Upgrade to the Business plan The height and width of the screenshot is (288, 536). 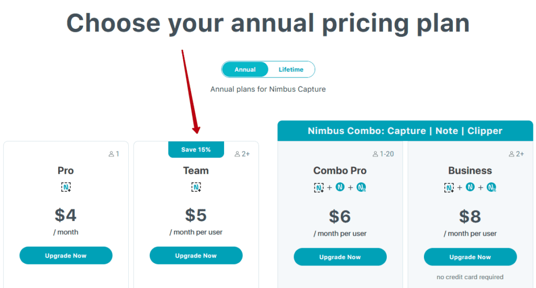click(x=470, y=257)
